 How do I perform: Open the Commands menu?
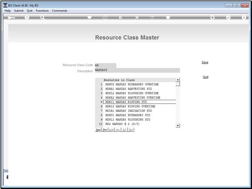60,11
